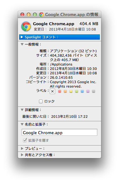Apply the green label color
This screenshot has height=183, width=119.
pyautogui.click(x=77, y=91)
